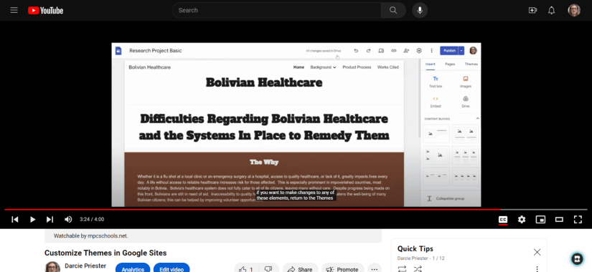Viewport: 592px width, 272px height.
Task: Close the Quick Tips playlist panel
Action: click(x=537, y=252)
